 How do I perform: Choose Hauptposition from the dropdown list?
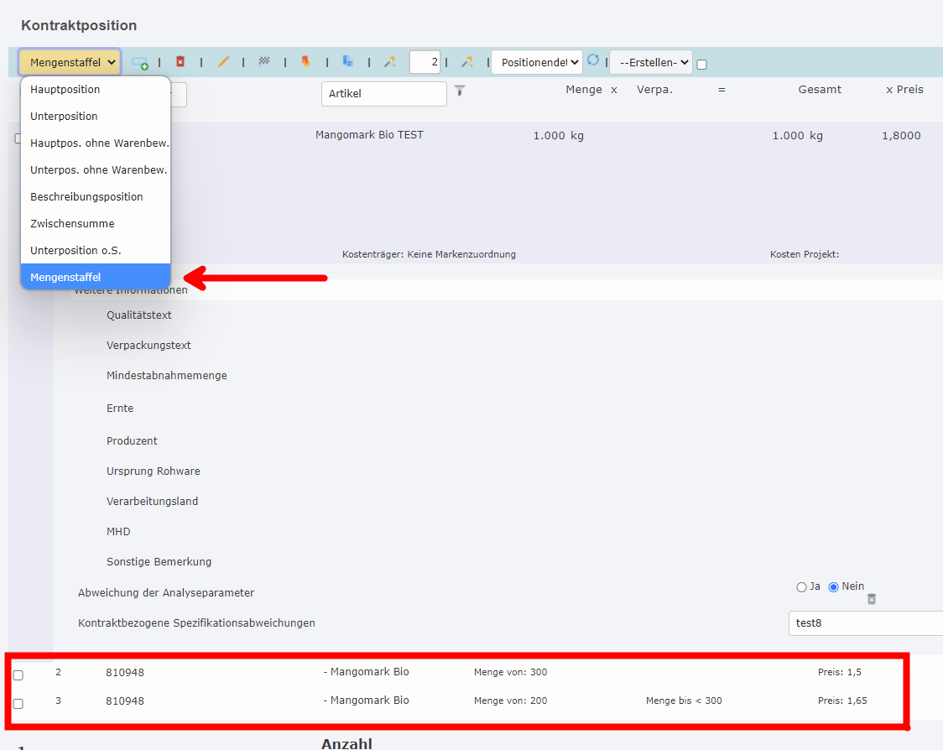point(65,90)
